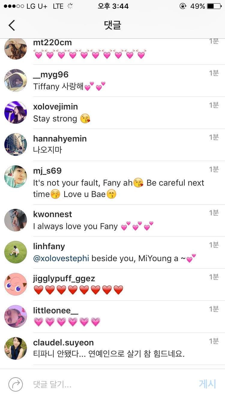
Task: Open the @xolovestephi mention link
Action: [x=61, y=258]
